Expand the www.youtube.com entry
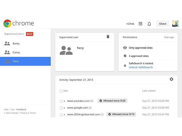Screen dimensions: 182x136 pyautogui.click(x=64, y=101)
